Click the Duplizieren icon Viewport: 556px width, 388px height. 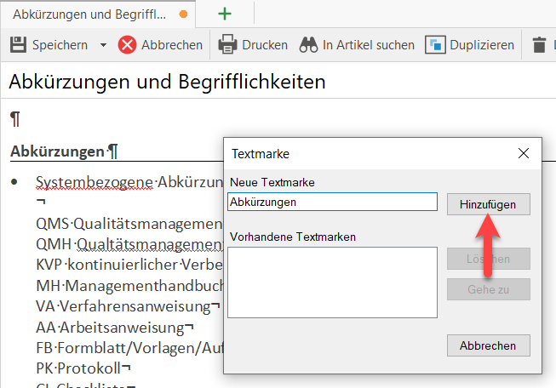point(436,45)
